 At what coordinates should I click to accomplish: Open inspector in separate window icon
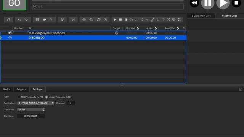click(x=241, y=89)
